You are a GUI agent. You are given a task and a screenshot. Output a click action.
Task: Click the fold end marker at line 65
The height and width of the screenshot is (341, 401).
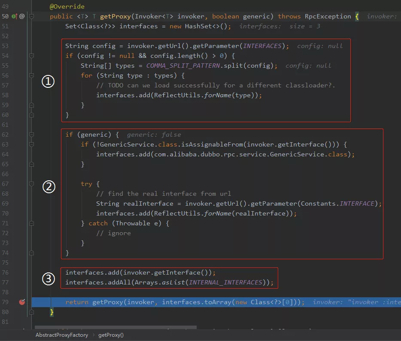[x=31, y=165]
